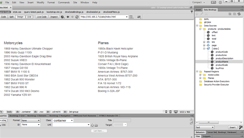Click the refresh icon in document toolbar
The height and width of the screenshot is (138, 244).
tap(77, 17)
